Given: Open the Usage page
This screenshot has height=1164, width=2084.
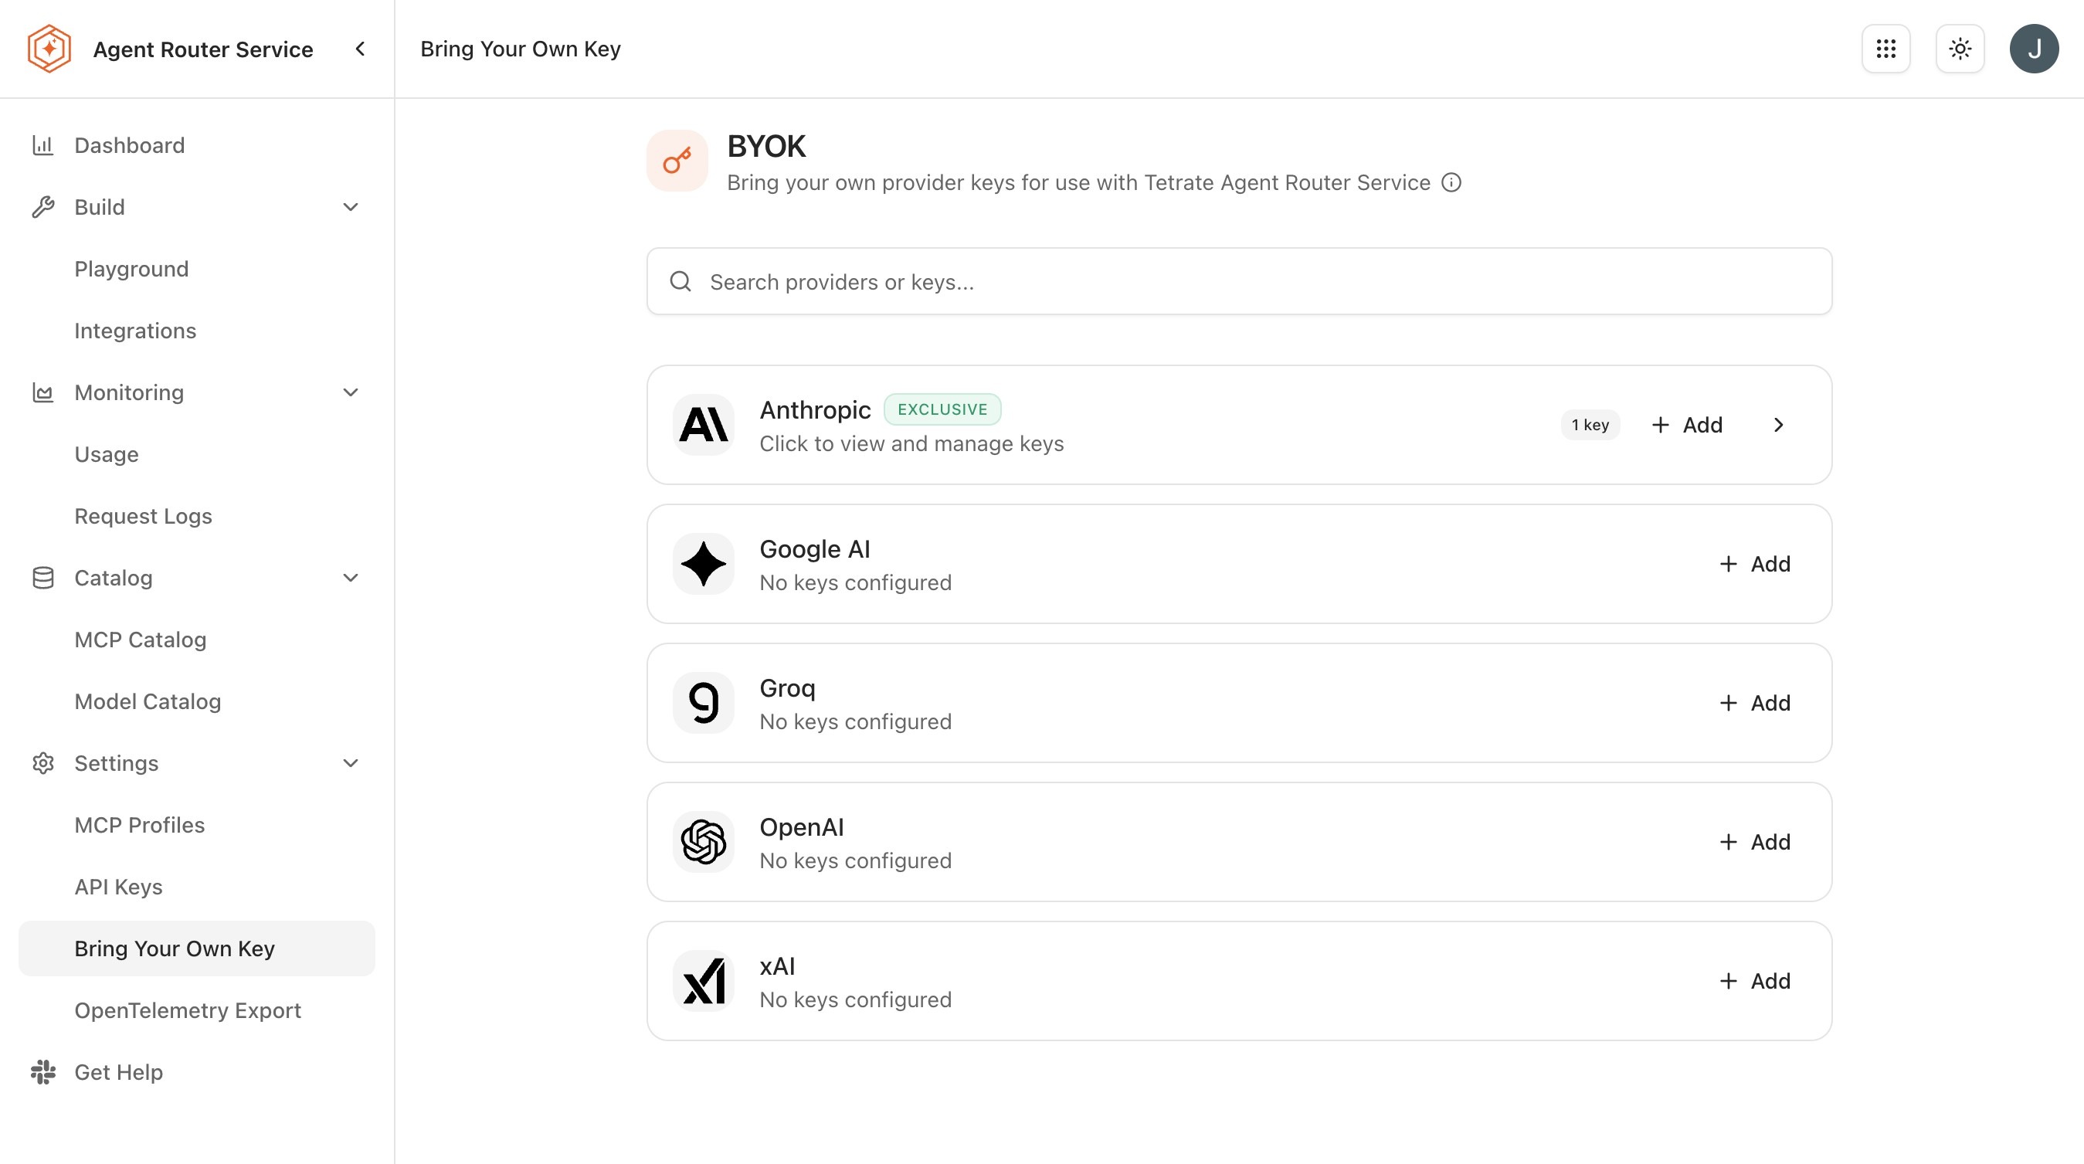Looking at the screenshot, I should click(197, 454).
